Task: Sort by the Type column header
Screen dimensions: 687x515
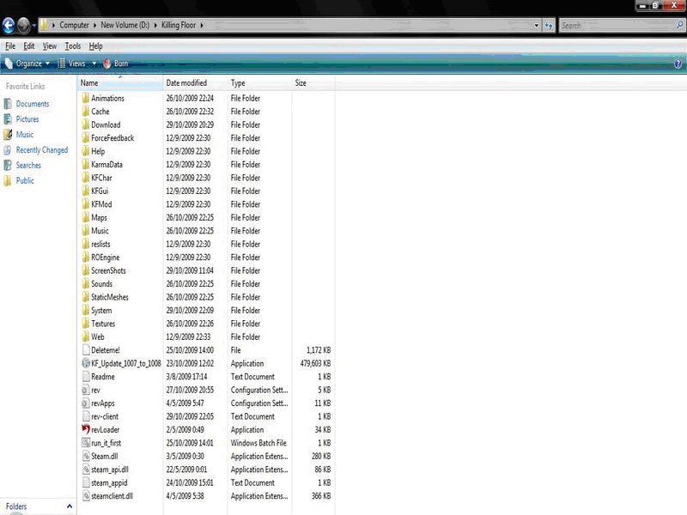Action: 259,82
